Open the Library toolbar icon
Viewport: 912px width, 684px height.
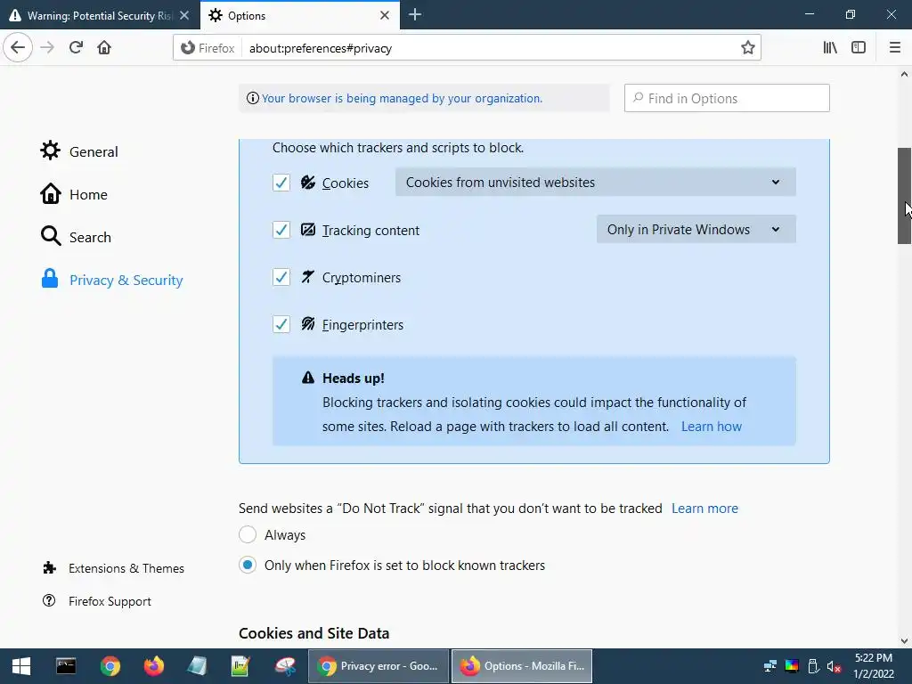[830, 48]
